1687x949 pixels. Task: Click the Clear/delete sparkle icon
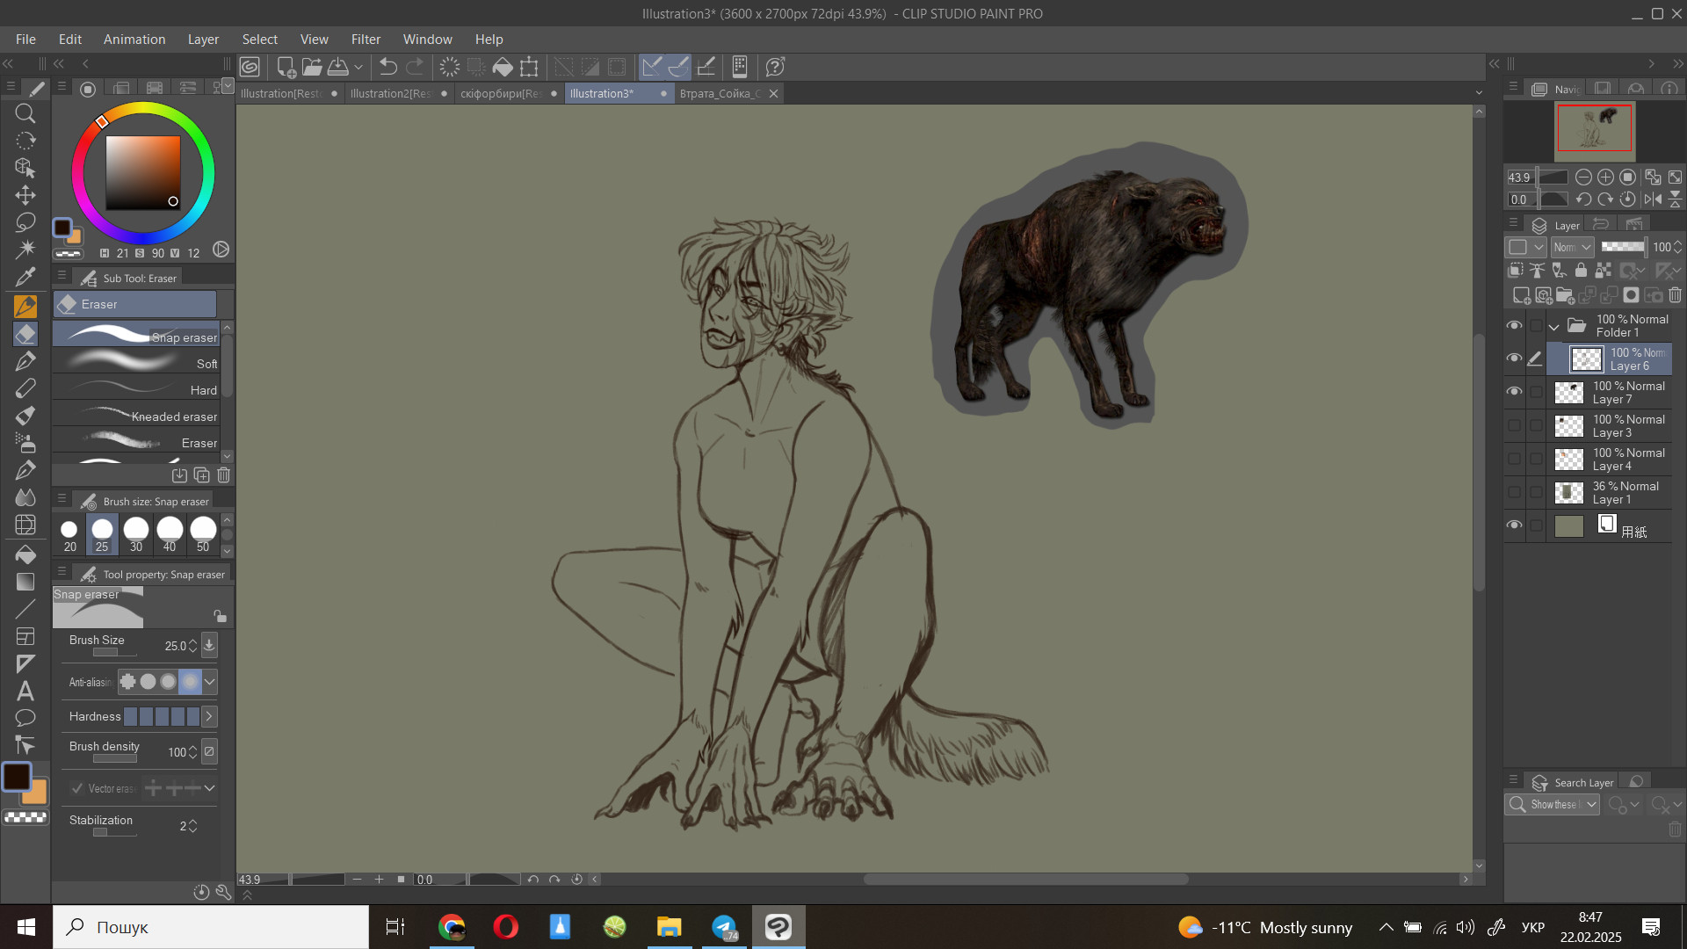pos(449,67)
